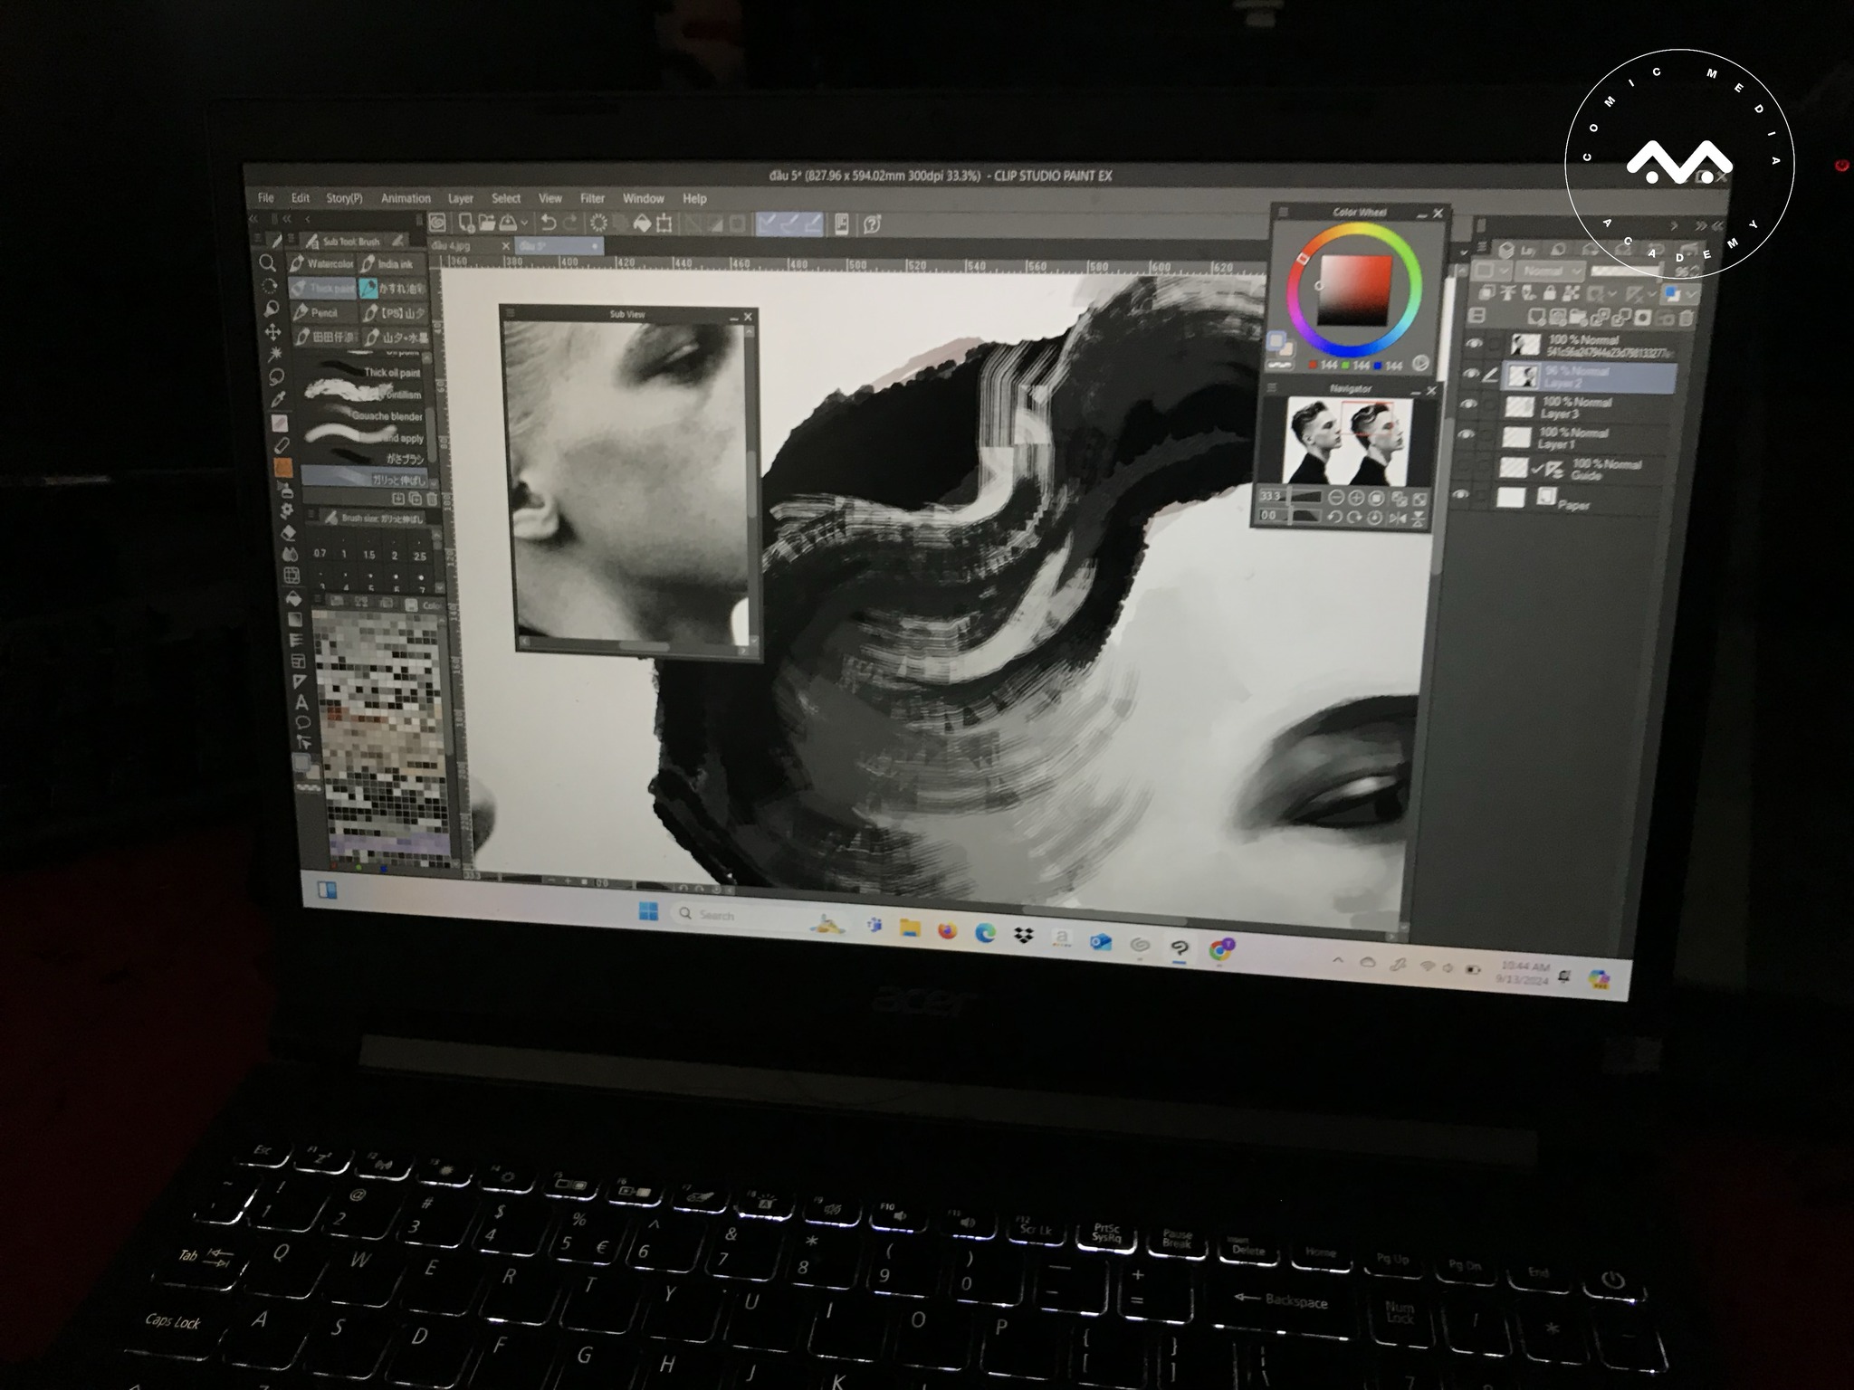The width and height of the screenshot is (1854, 1390).
Task: Hide Layer 3 with eye icon
Action: [1468, 405]
